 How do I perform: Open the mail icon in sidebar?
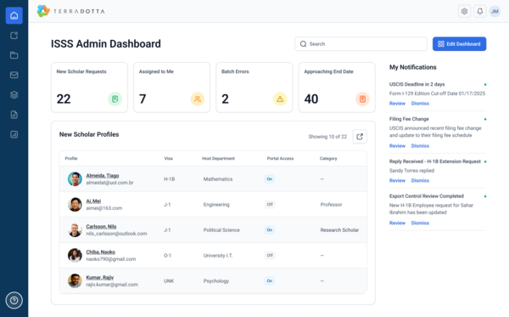point(14,75)
